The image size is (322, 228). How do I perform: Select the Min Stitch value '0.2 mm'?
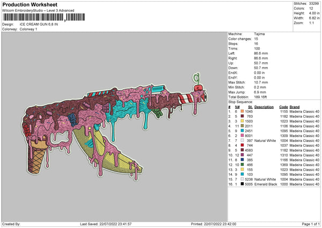tap(260, 87)
